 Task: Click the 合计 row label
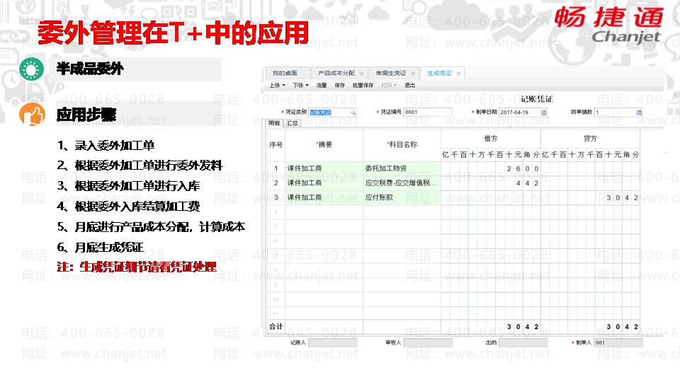click(x=276, y=327)
